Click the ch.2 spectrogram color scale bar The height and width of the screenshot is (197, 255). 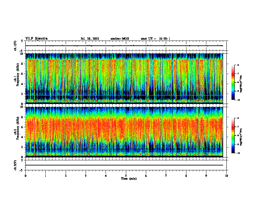tap(233, 136)
